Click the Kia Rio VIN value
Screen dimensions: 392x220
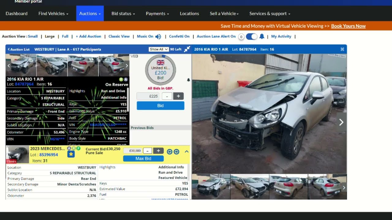[108, 125]
